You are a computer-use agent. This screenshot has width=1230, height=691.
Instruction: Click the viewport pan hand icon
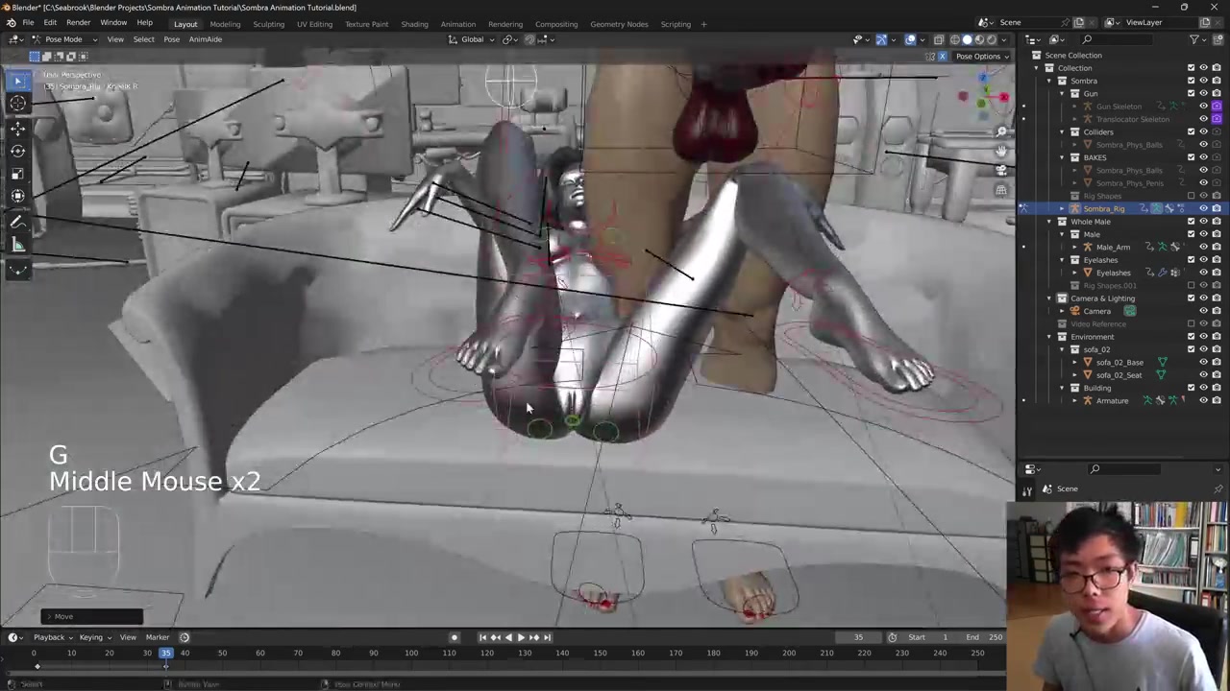click(1001, 151)
